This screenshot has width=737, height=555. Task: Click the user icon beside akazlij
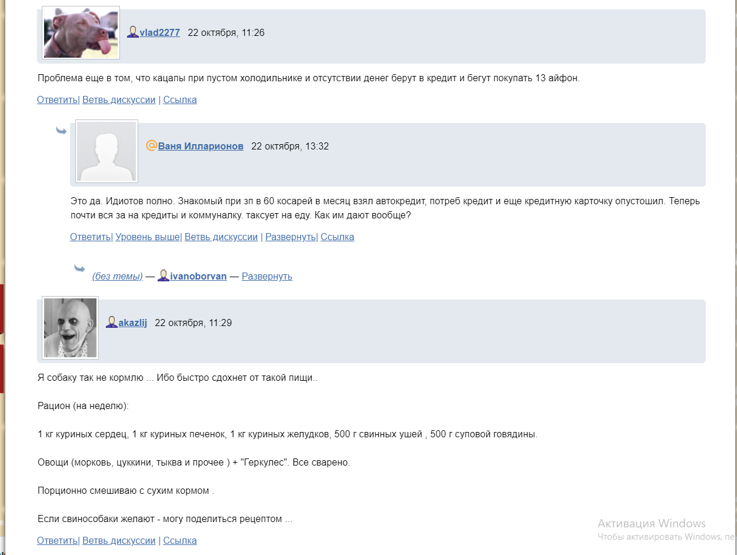pos(112,322)
